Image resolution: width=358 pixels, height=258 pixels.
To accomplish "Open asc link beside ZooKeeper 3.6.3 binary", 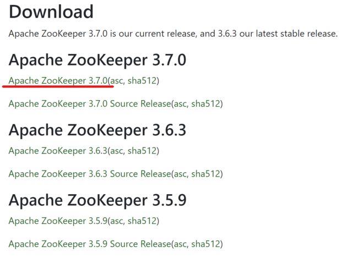I will [x=116, y=151].
